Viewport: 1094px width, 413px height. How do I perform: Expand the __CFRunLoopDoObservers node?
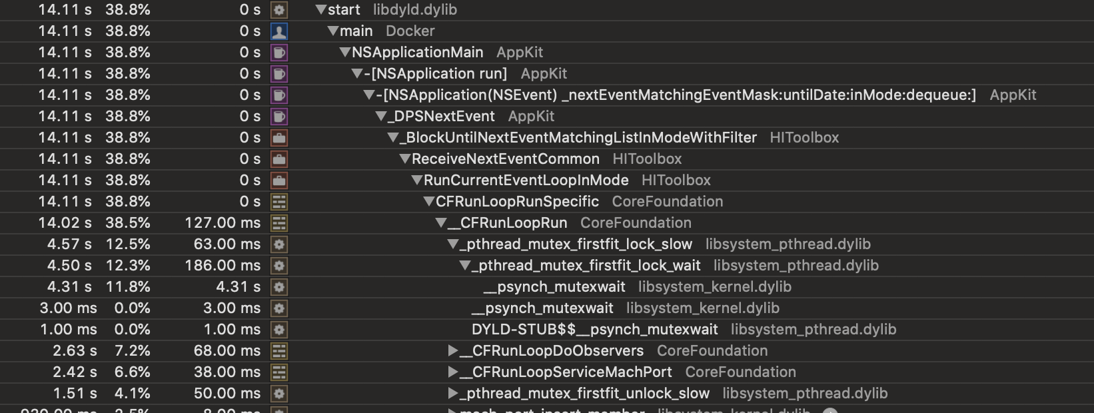pos(453,350)
